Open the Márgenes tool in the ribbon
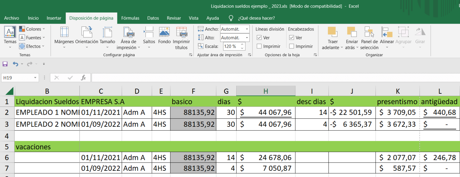The height and width of the screenshot is (177, 460). pos(63,37)
